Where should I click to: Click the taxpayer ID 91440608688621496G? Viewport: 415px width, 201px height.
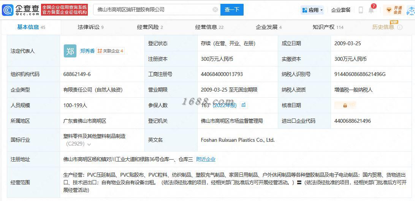tap(360, 74)
